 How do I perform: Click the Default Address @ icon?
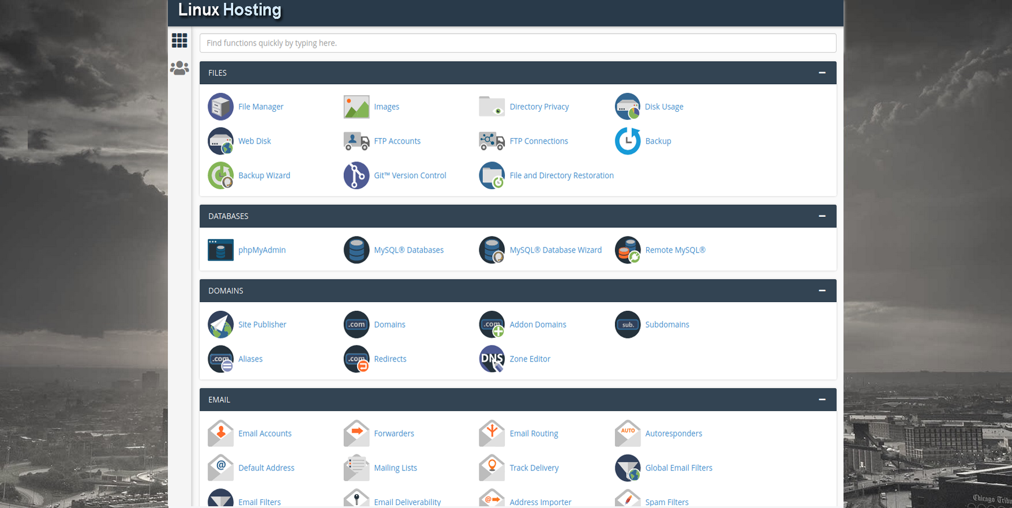click(220, 468)
